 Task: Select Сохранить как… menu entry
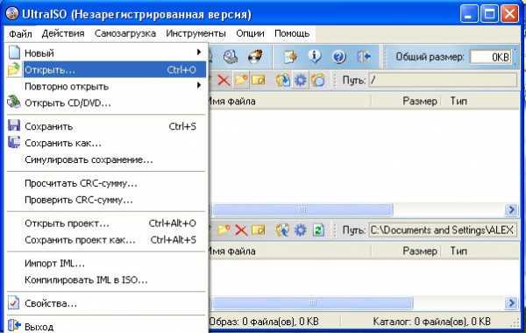click(106, 143)
